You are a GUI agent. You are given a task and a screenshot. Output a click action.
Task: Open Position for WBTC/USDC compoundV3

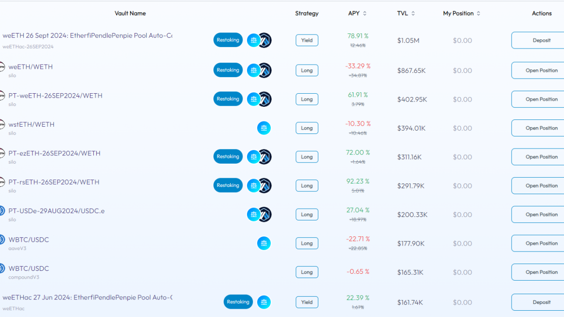point(538,272)
